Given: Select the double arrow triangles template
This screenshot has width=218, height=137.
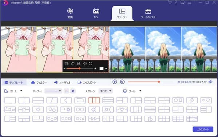Looking at the screenshot, I should point(94,119).
